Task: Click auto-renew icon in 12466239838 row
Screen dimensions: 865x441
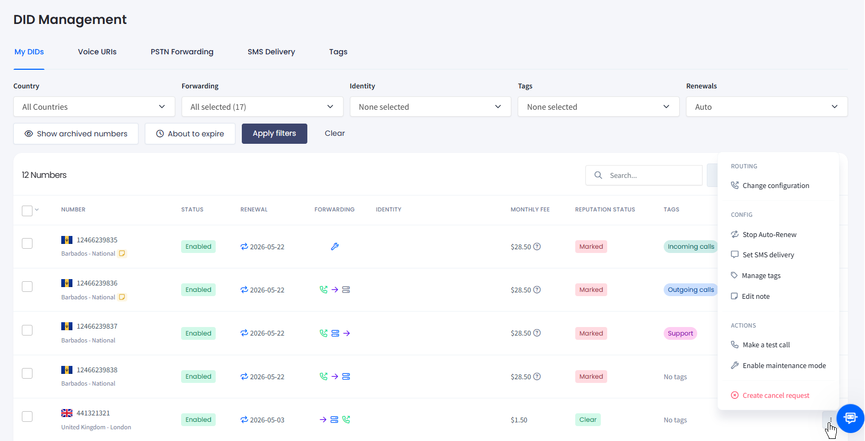Action: pos(244,377)
